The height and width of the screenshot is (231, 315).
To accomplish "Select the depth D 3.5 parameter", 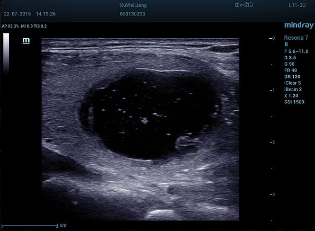I will click(x=290, y=58).
